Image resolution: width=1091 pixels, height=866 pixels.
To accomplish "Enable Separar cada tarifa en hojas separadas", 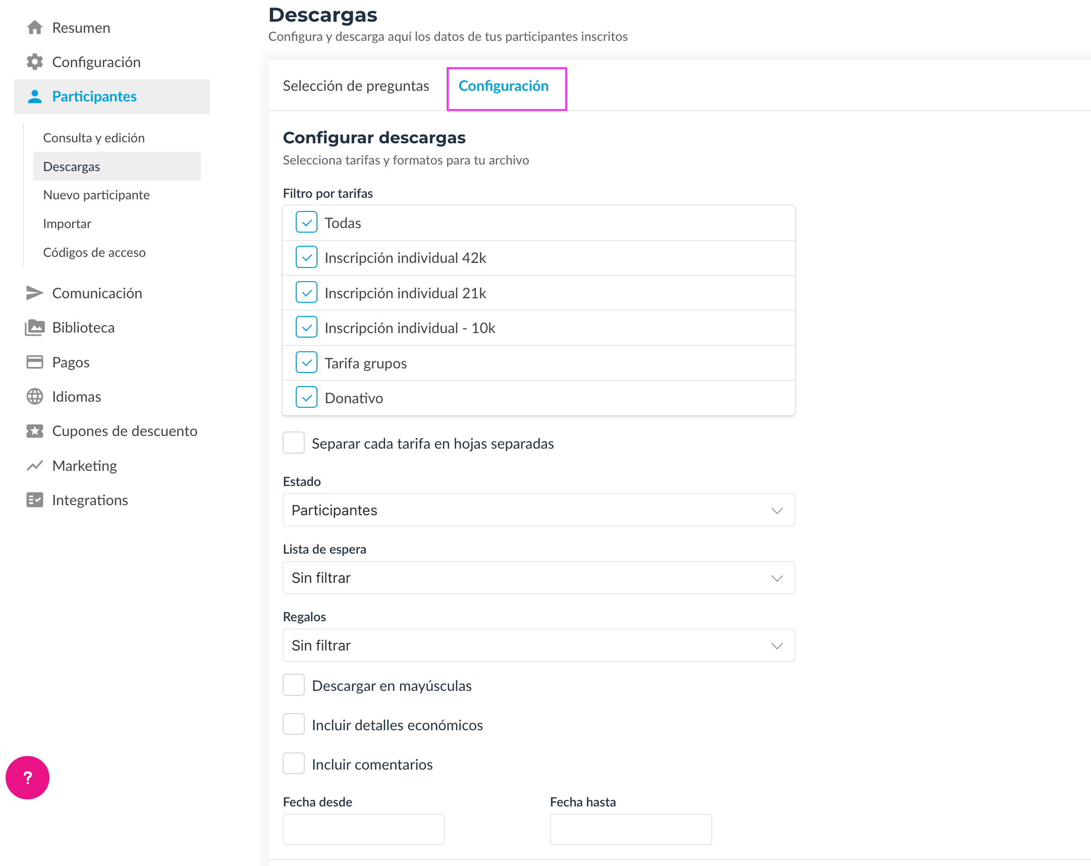I will point(294,443).
